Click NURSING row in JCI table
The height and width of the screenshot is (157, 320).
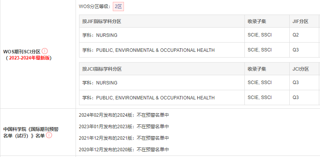pos(200,83)
